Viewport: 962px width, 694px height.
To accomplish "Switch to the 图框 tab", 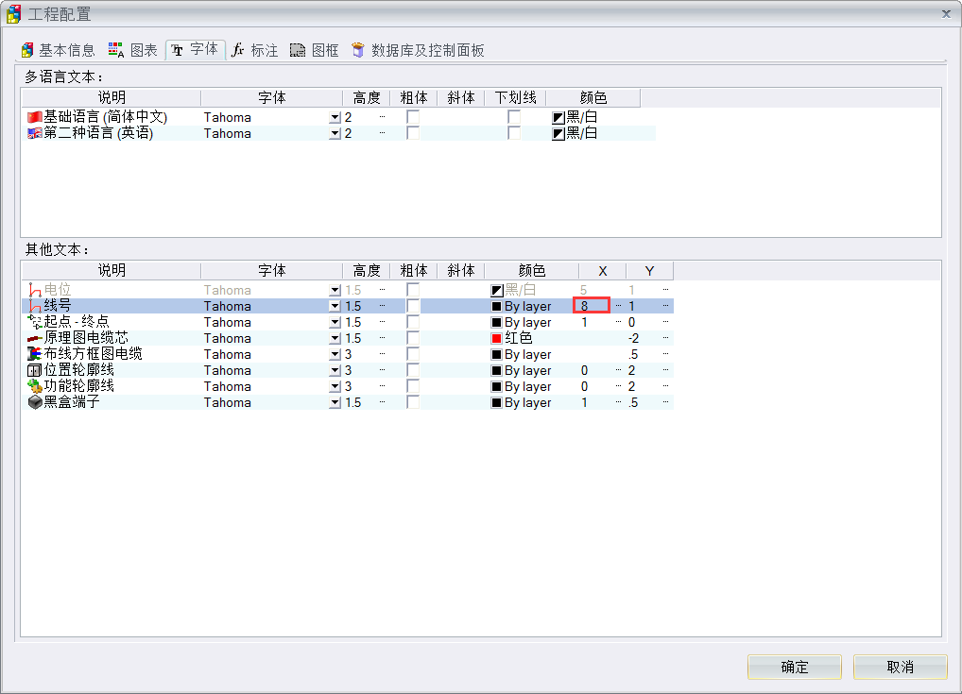I will point(314,50).
